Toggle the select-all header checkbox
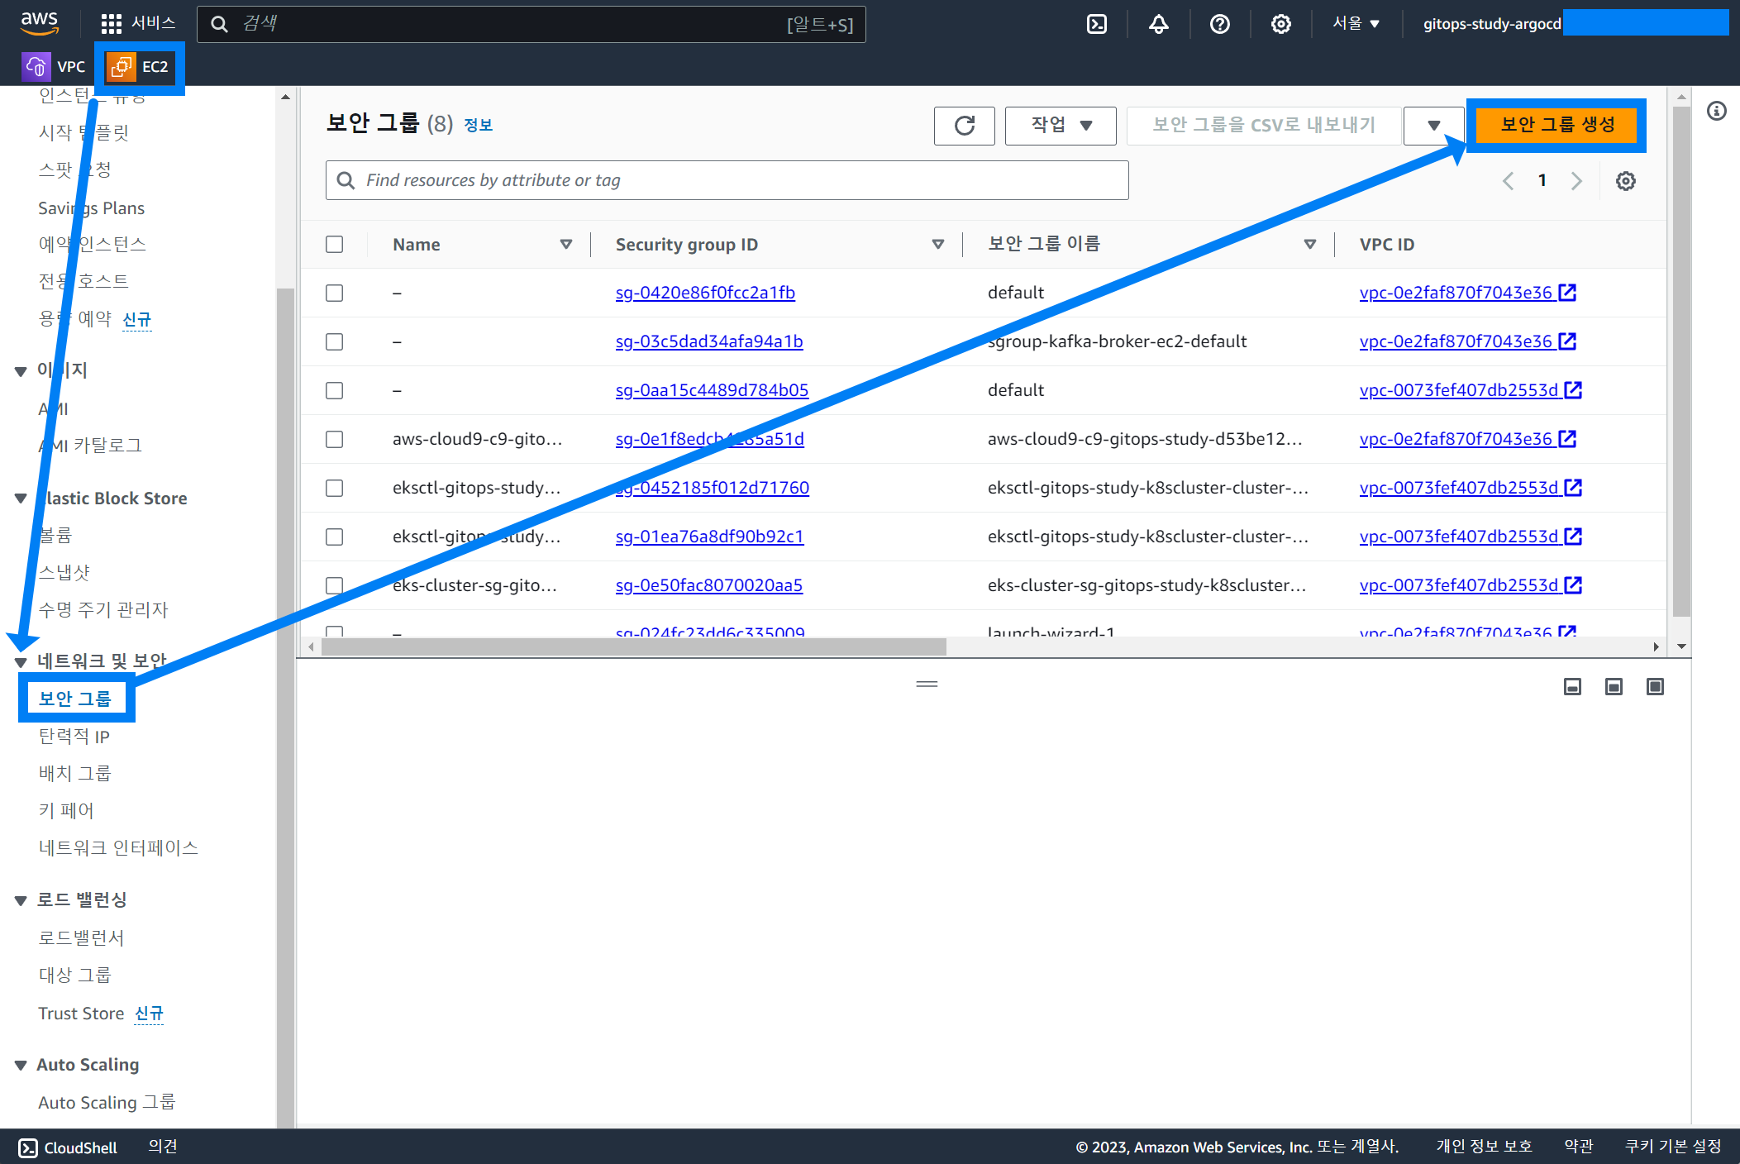The width and height of the screenshot is (1740, 1164). [x=334, y=244]
